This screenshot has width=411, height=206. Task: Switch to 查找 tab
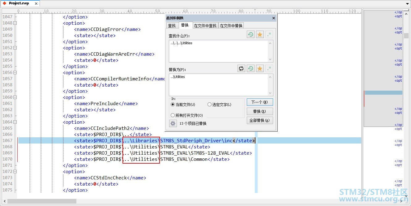pyautogui.click(x=172, y=26)
